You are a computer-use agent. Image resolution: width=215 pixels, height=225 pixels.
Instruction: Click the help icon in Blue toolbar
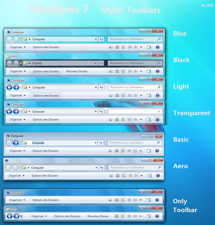click(158, 47)
